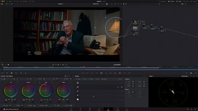This screenshot has width=198, height=111.
Task: Switch to the Deliver page
Action: click(x=127, y=109)
